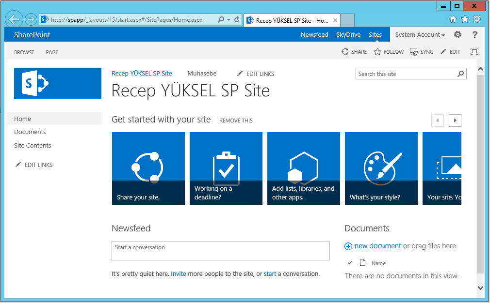
Task: Click the search magnifier in Search this site
Action: [x=460, y=74]
